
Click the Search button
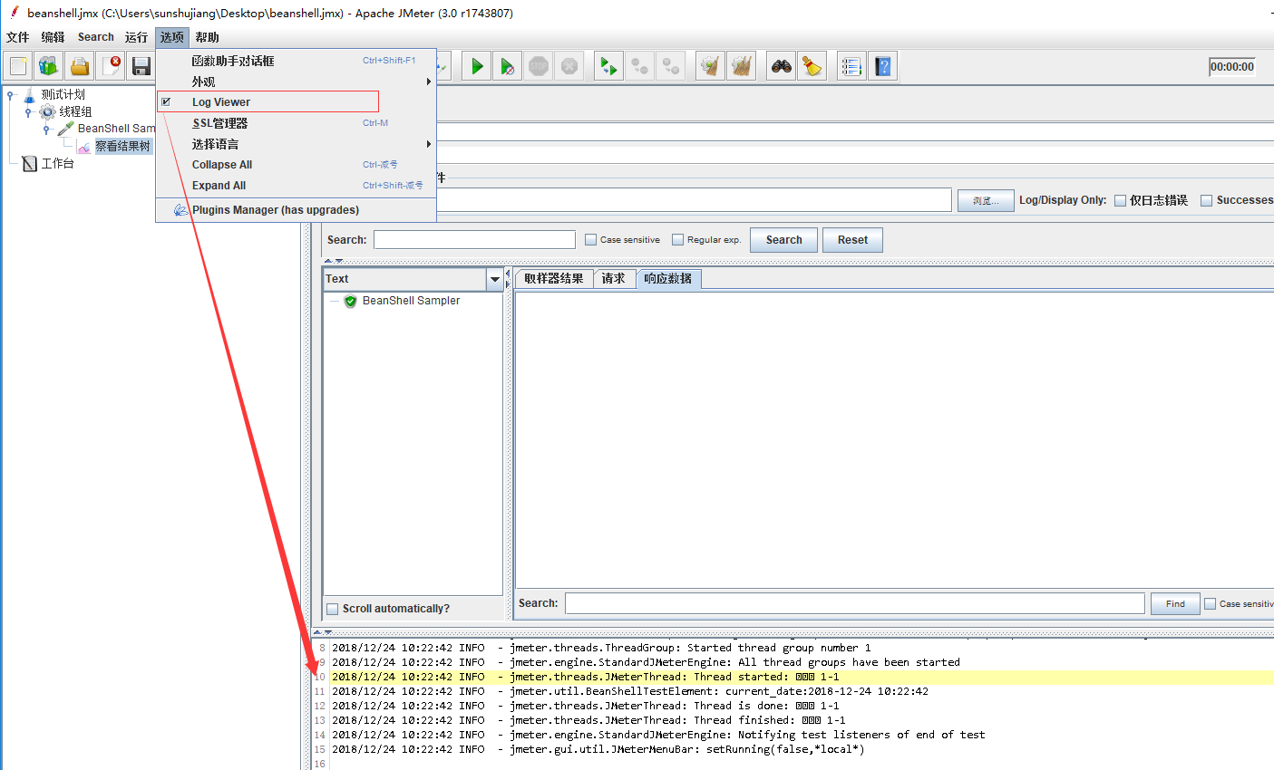pos(783,240)
